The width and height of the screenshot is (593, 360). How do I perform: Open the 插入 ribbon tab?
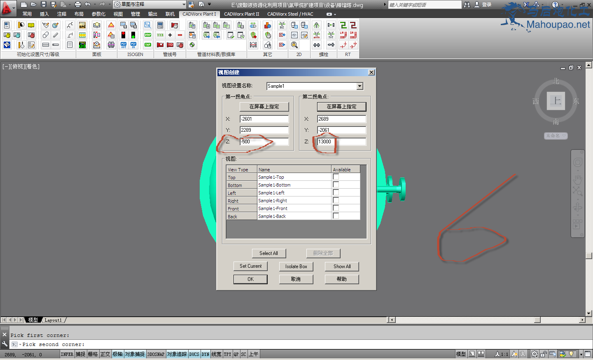click(44, 14)
